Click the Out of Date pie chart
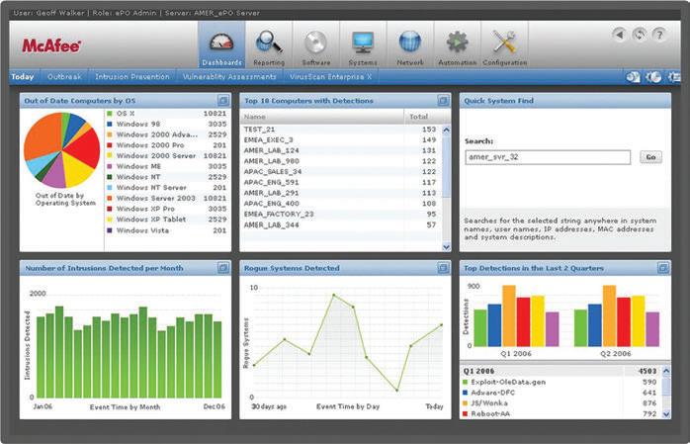The image size is (690, 444). point(62,150)
